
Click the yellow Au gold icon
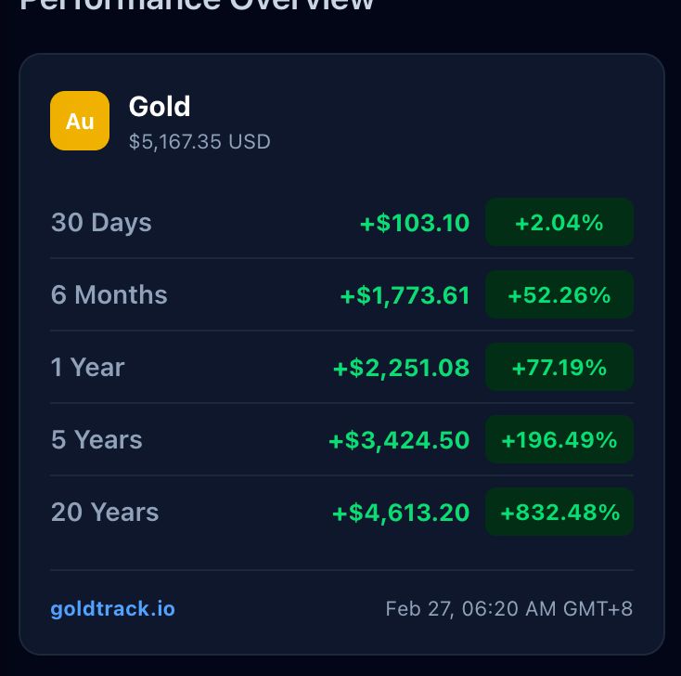pyautogui.click(x=80, y=121)
